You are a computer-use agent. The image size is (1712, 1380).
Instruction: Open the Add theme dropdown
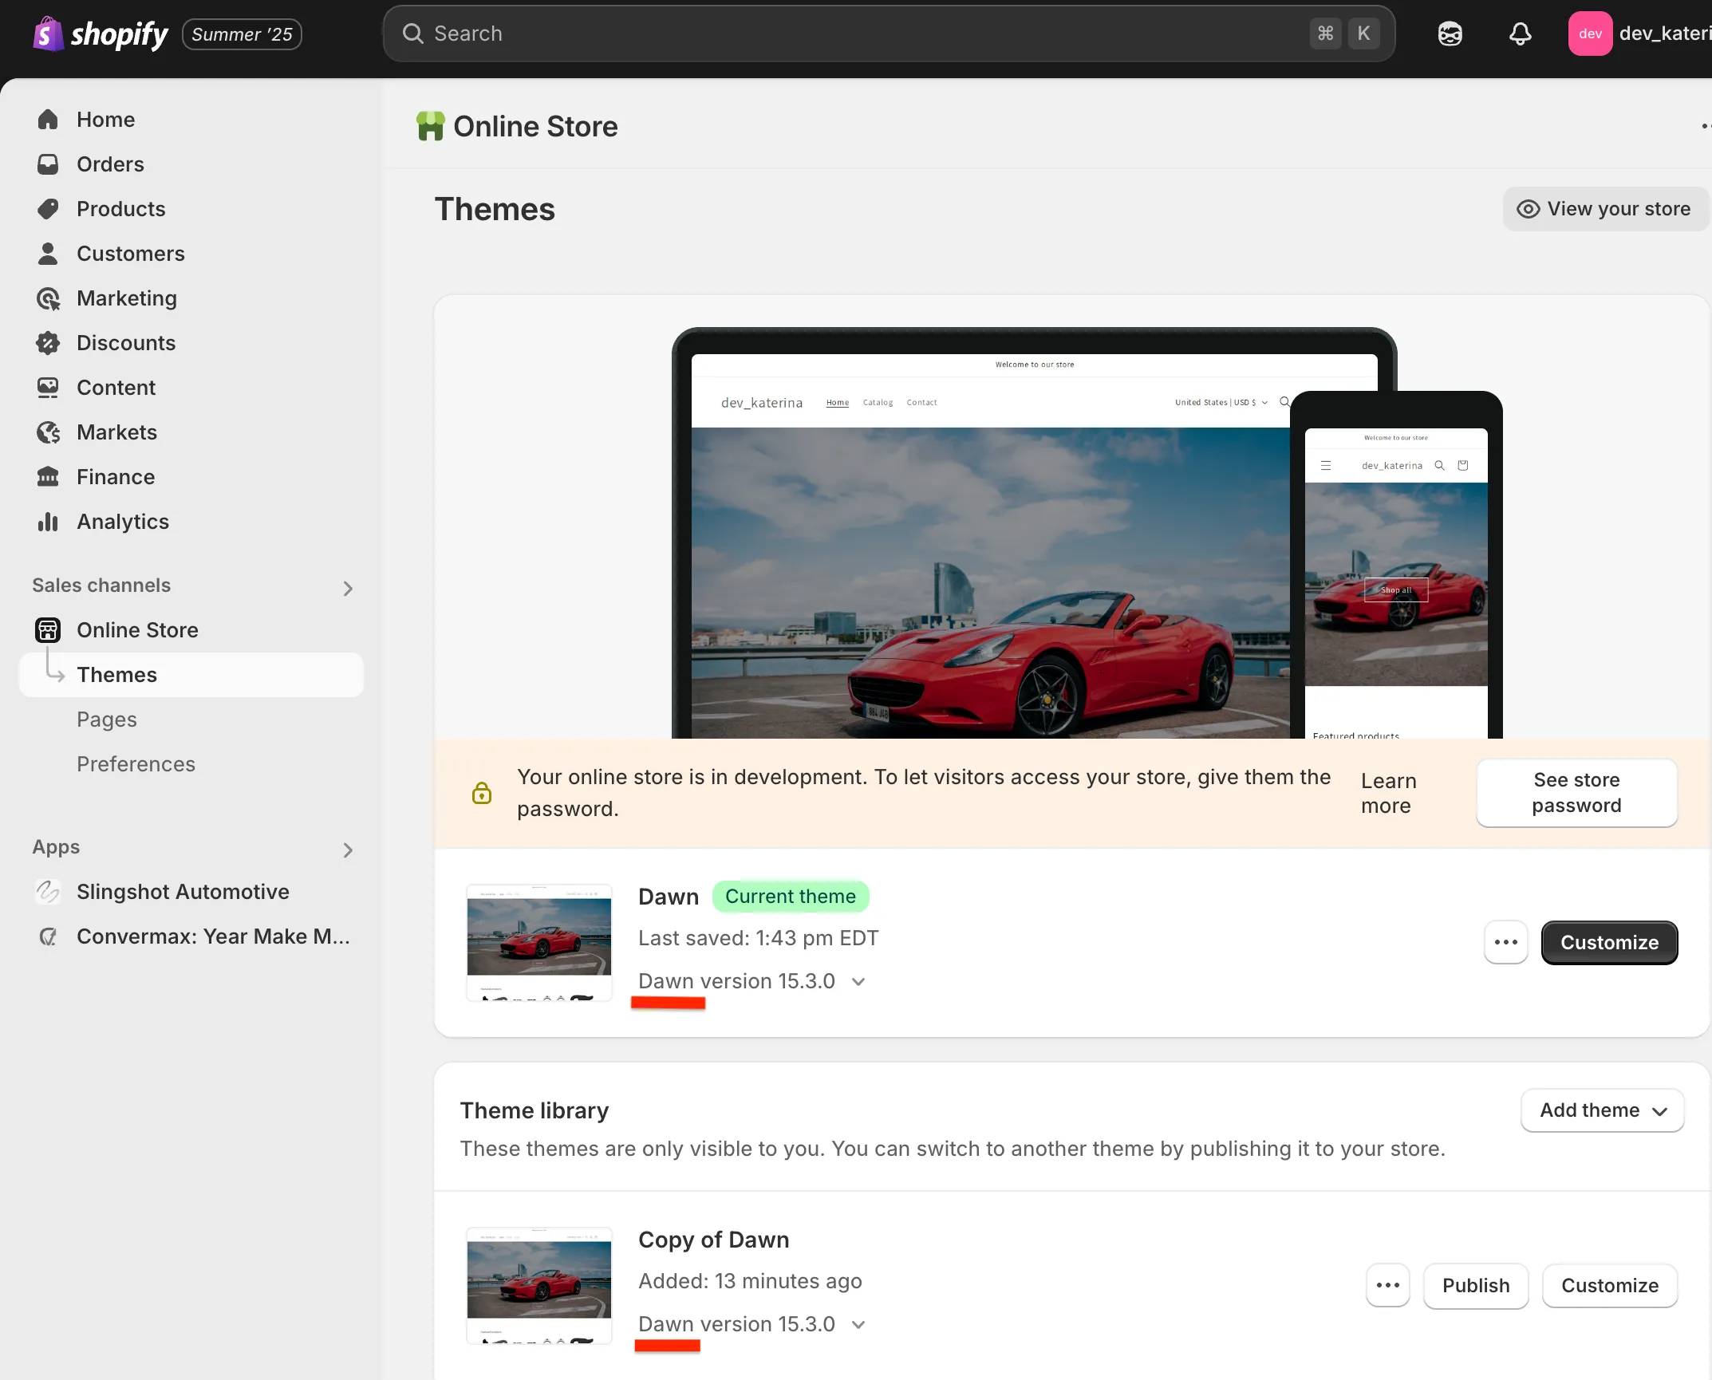(x=1602, y=1110)
